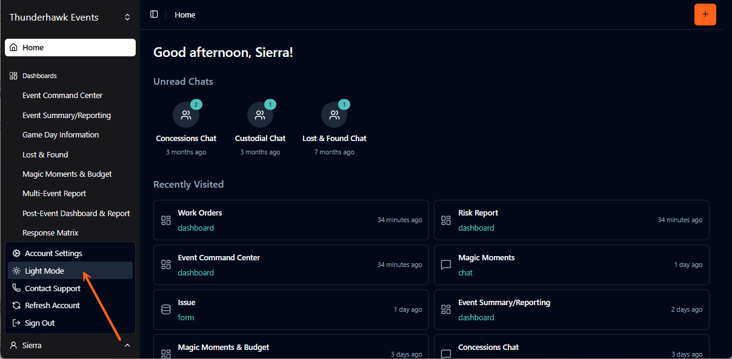Click the Work Orders dashboard icon
This screenshot has height=359, width=732.
coord(166,220)
